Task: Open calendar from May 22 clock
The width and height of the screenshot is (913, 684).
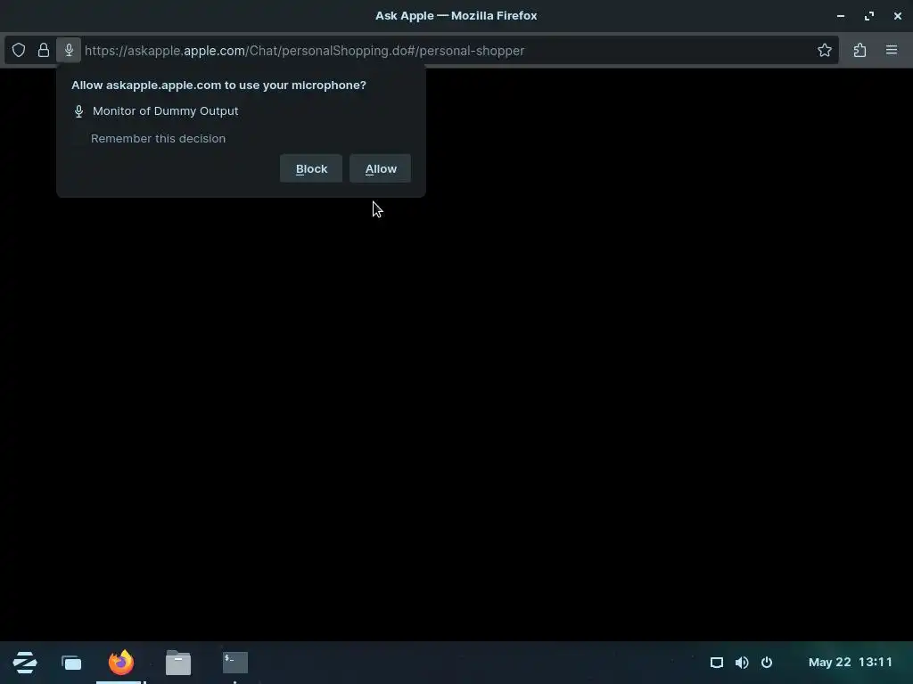Action: (x=850, y=663)
